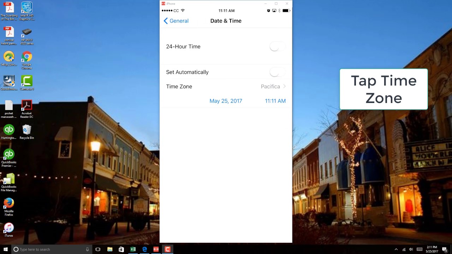452x254 pixels.
Task: Launch Camtasia 9 desktop shortcut
Action: pos(27,83)
